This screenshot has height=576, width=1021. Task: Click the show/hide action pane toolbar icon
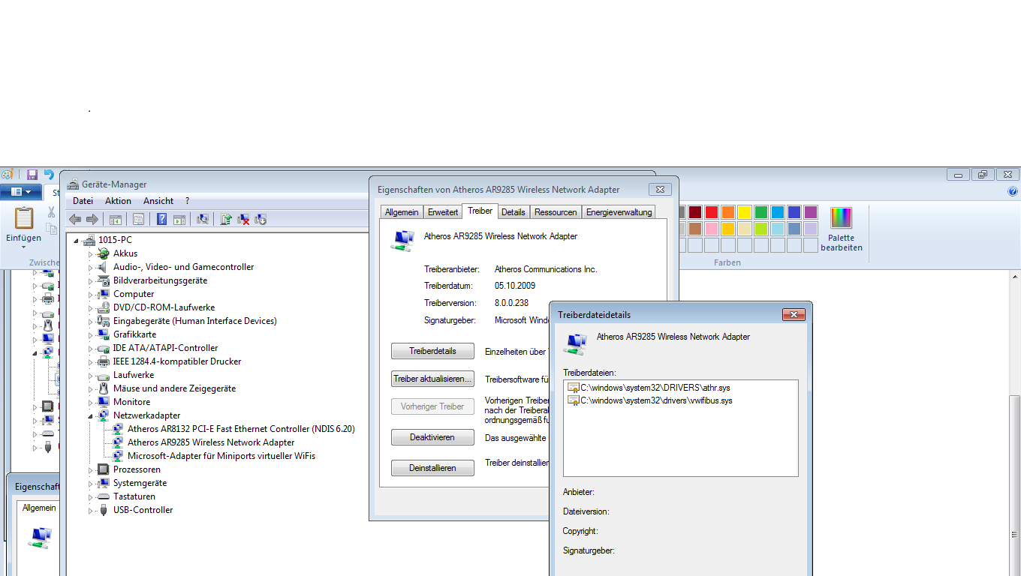[179, 219]
